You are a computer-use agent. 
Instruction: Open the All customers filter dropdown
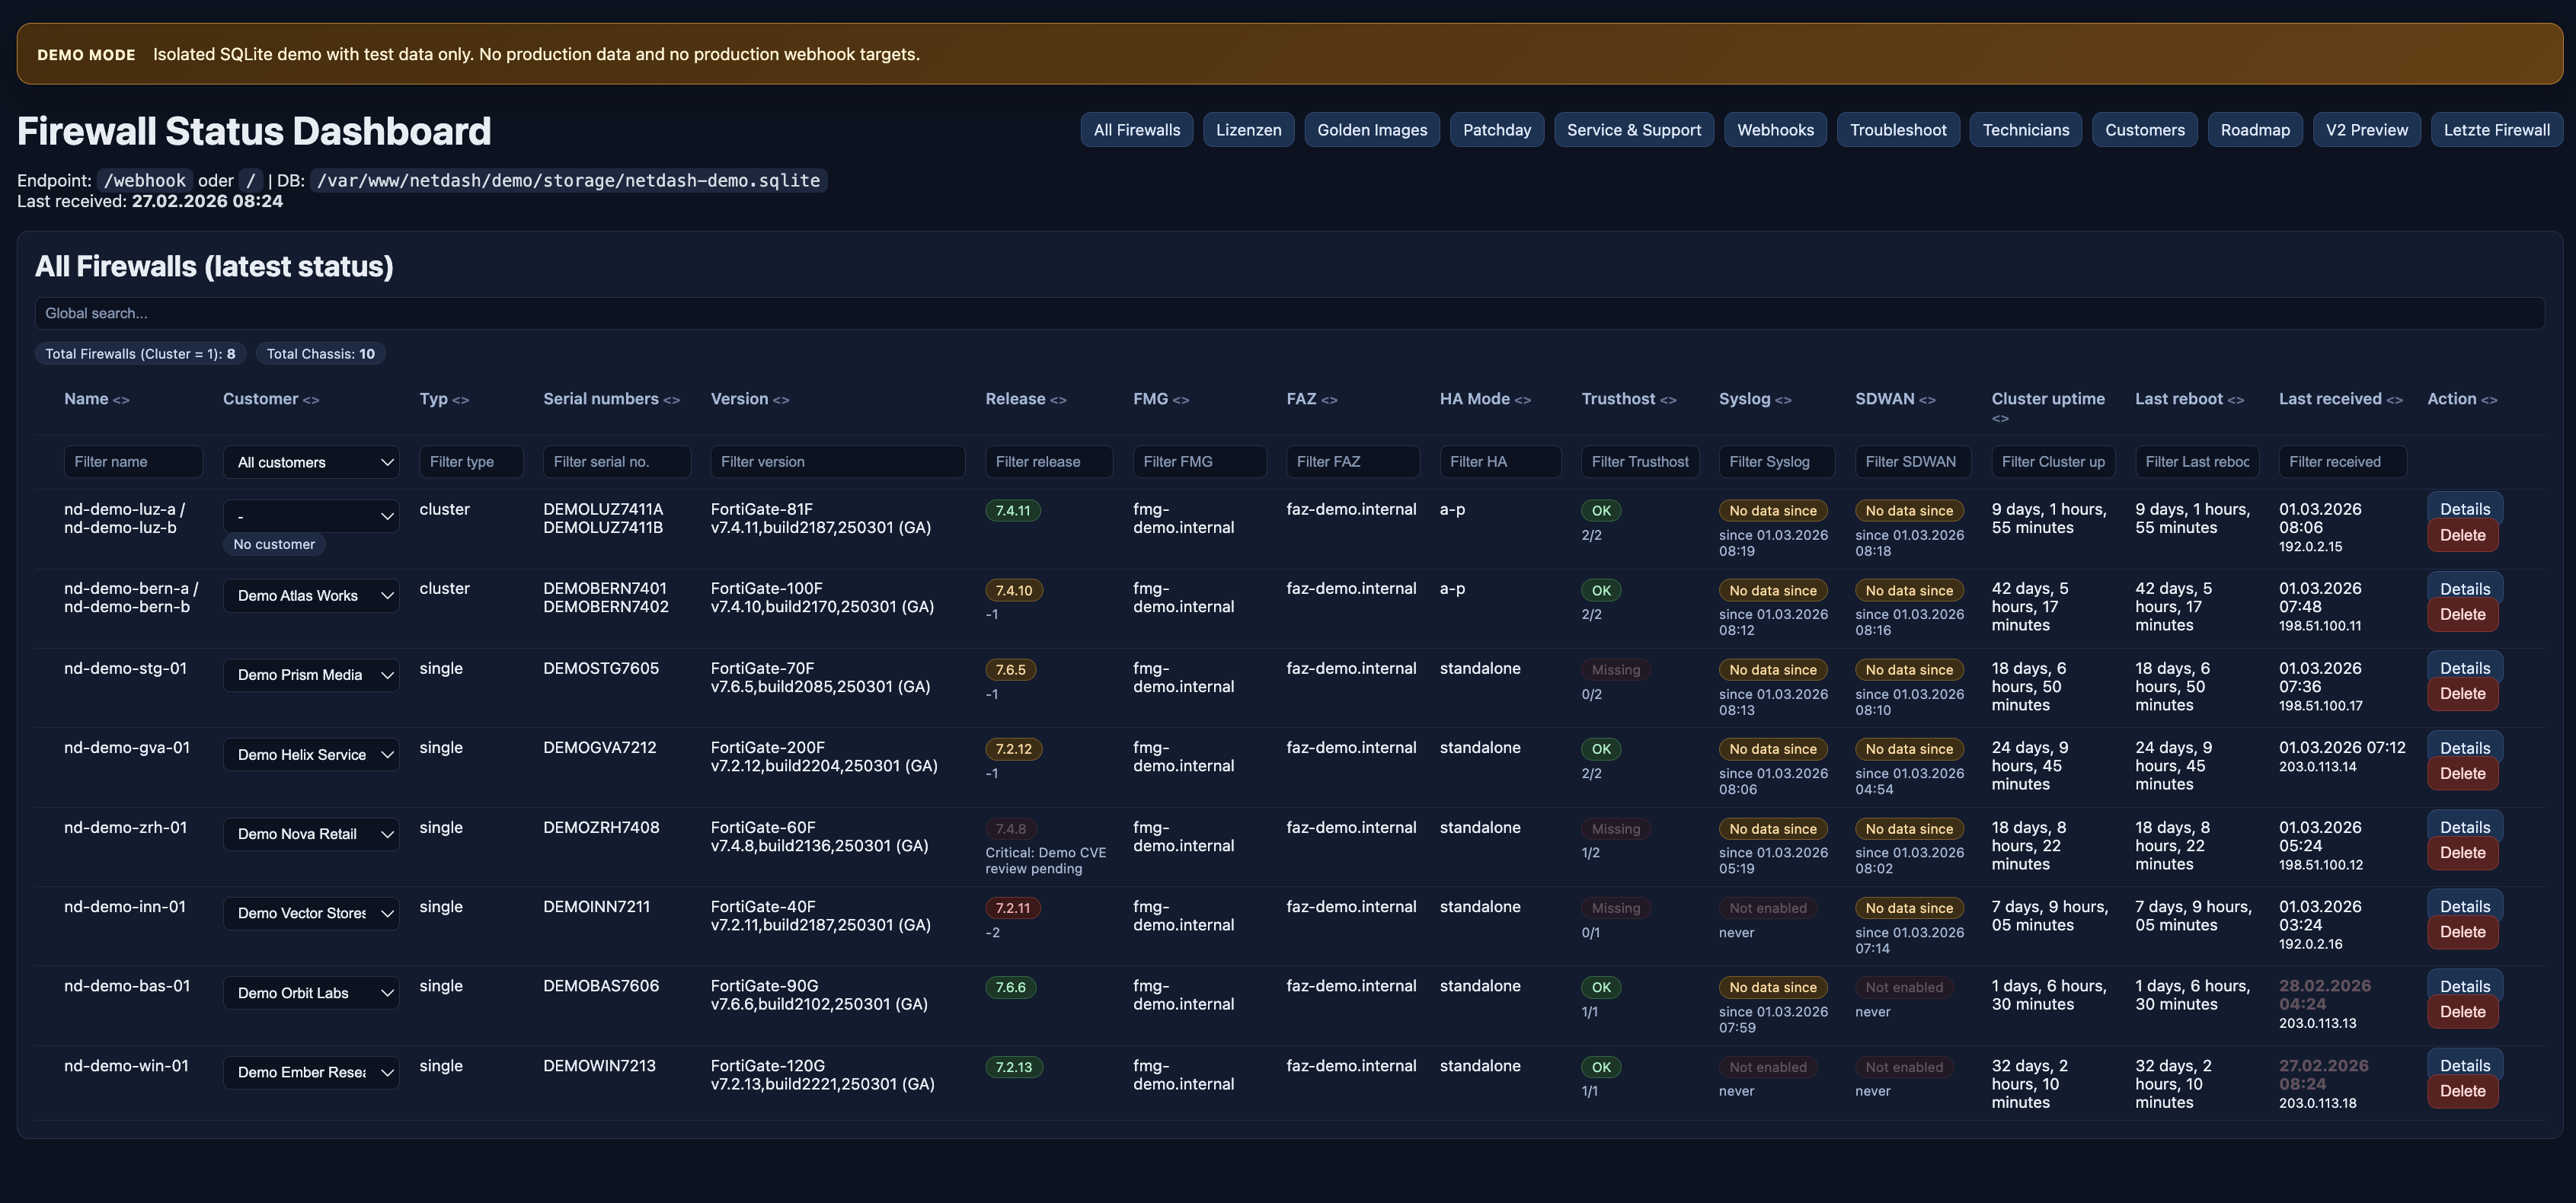311,462
